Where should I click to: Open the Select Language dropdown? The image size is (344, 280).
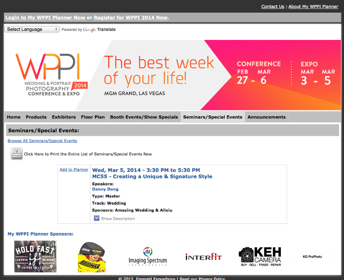[32, 29]
